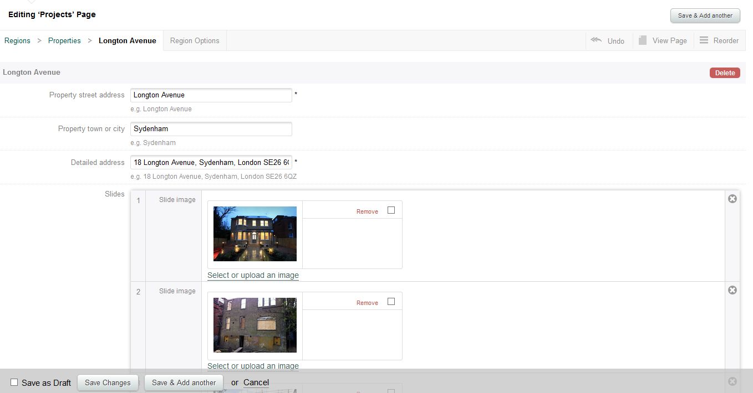Image resolution: width=753 pixels, height=393 pixels.
Task: Click the 'e.g. Longton Avenue' hint text
Action: tap(161, 109)
